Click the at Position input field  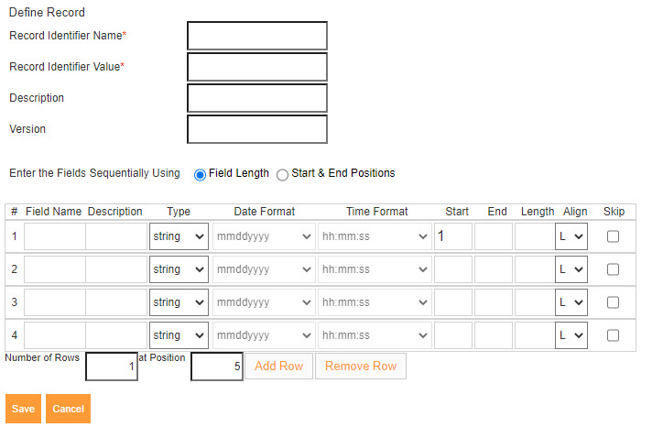coord(217,367)
